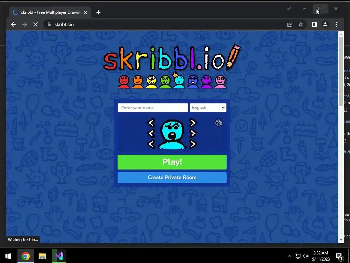Open the notification center icon

click(339, 256)
